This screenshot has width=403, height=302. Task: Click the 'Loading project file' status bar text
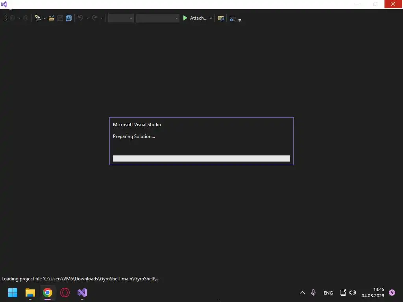pyautogui.click(x=80, y=279)
